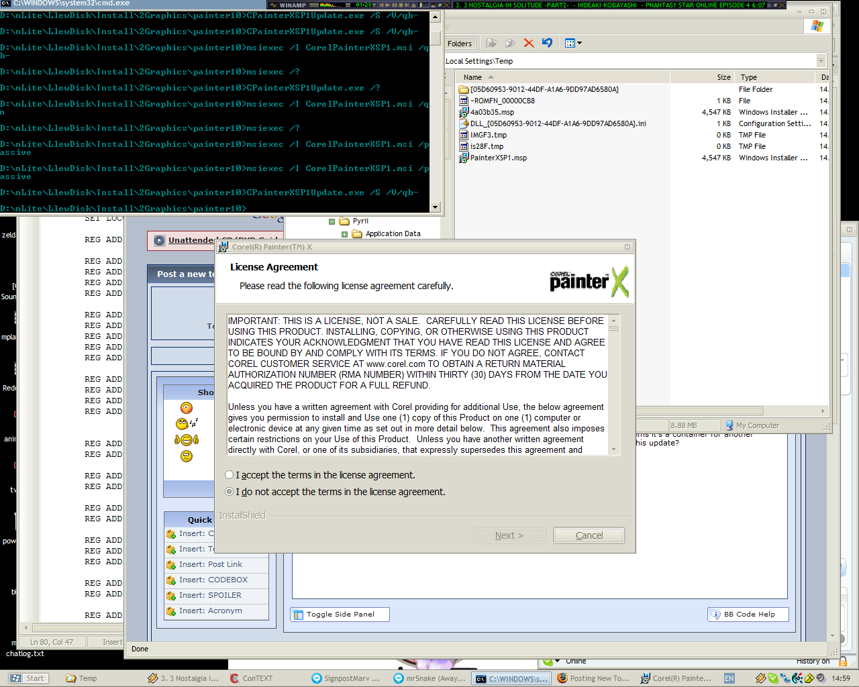Open the Views icon menu in Explorer toolbar

click(x=572, y=43)
